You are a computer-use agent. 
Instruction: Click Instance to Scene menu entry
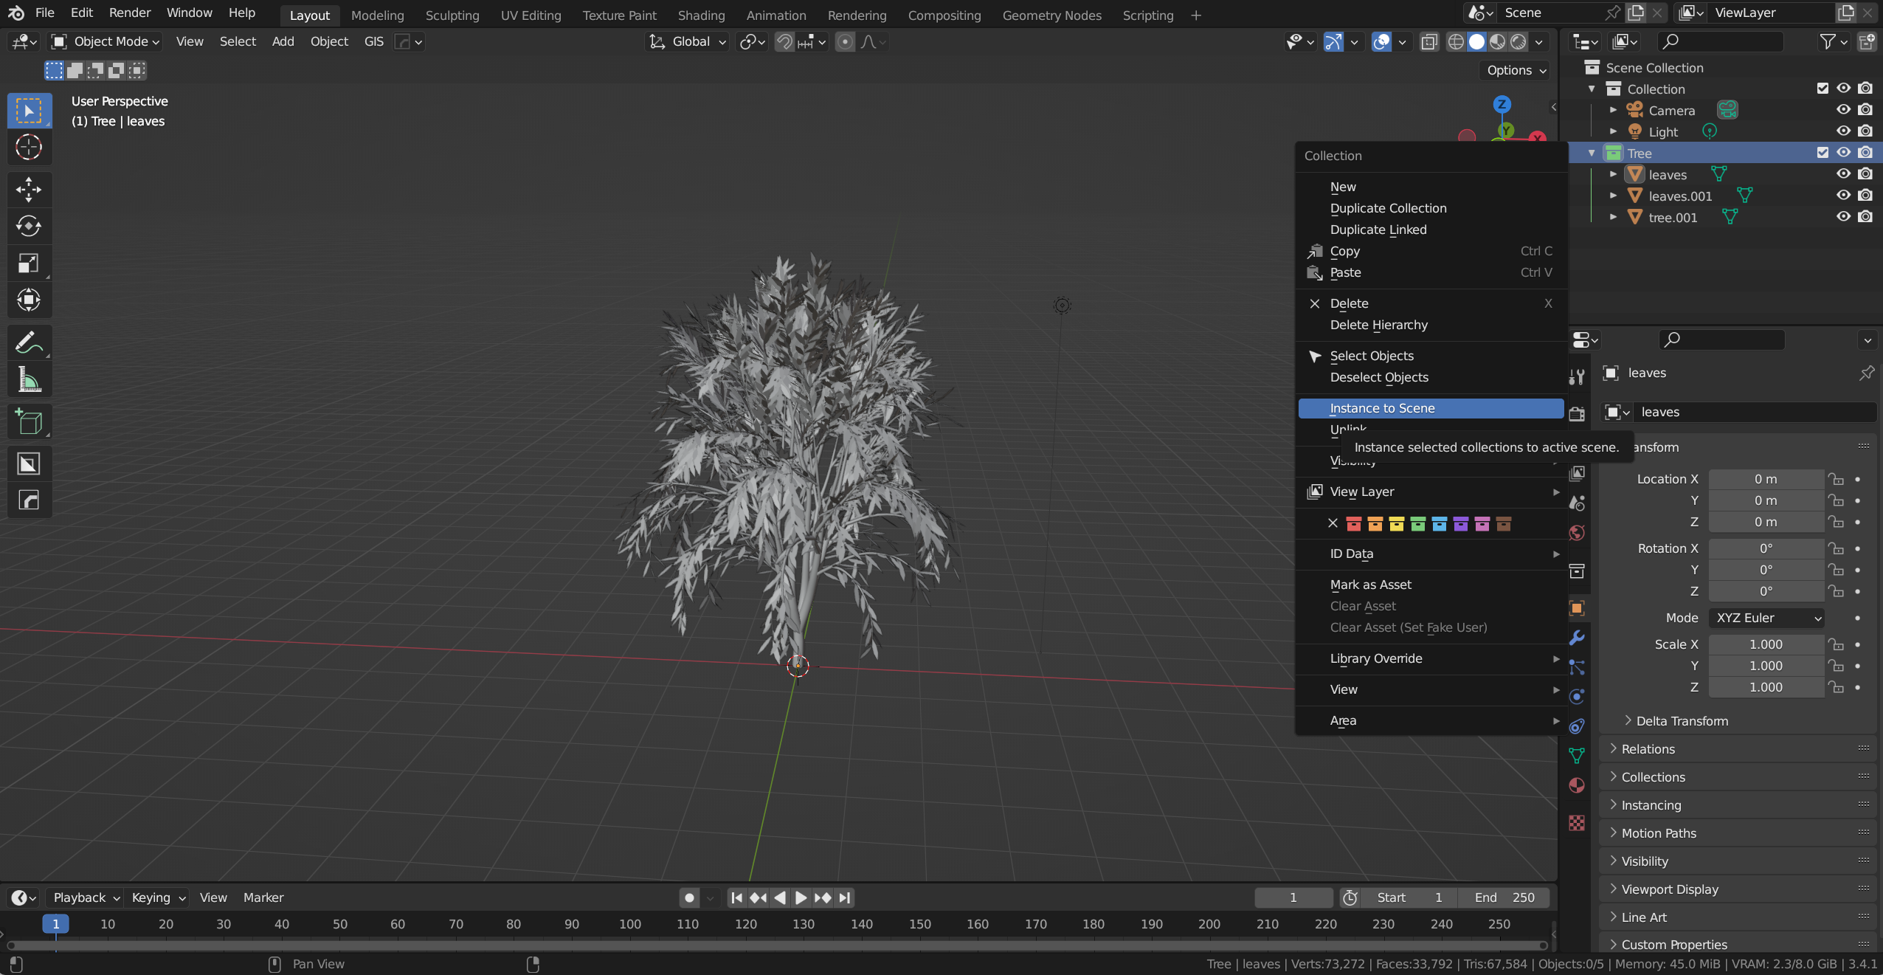(x=1382, y=408)
